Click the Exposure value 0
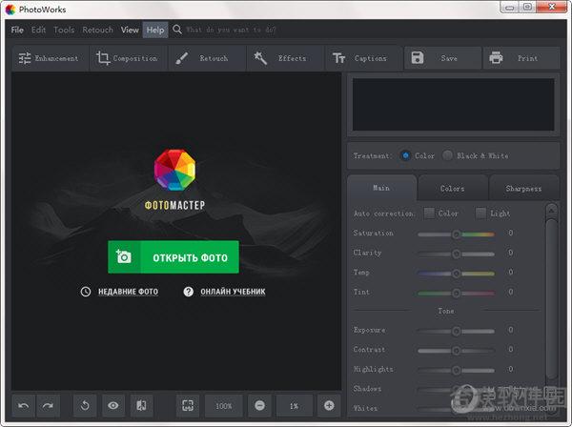 tap(511, 330)
